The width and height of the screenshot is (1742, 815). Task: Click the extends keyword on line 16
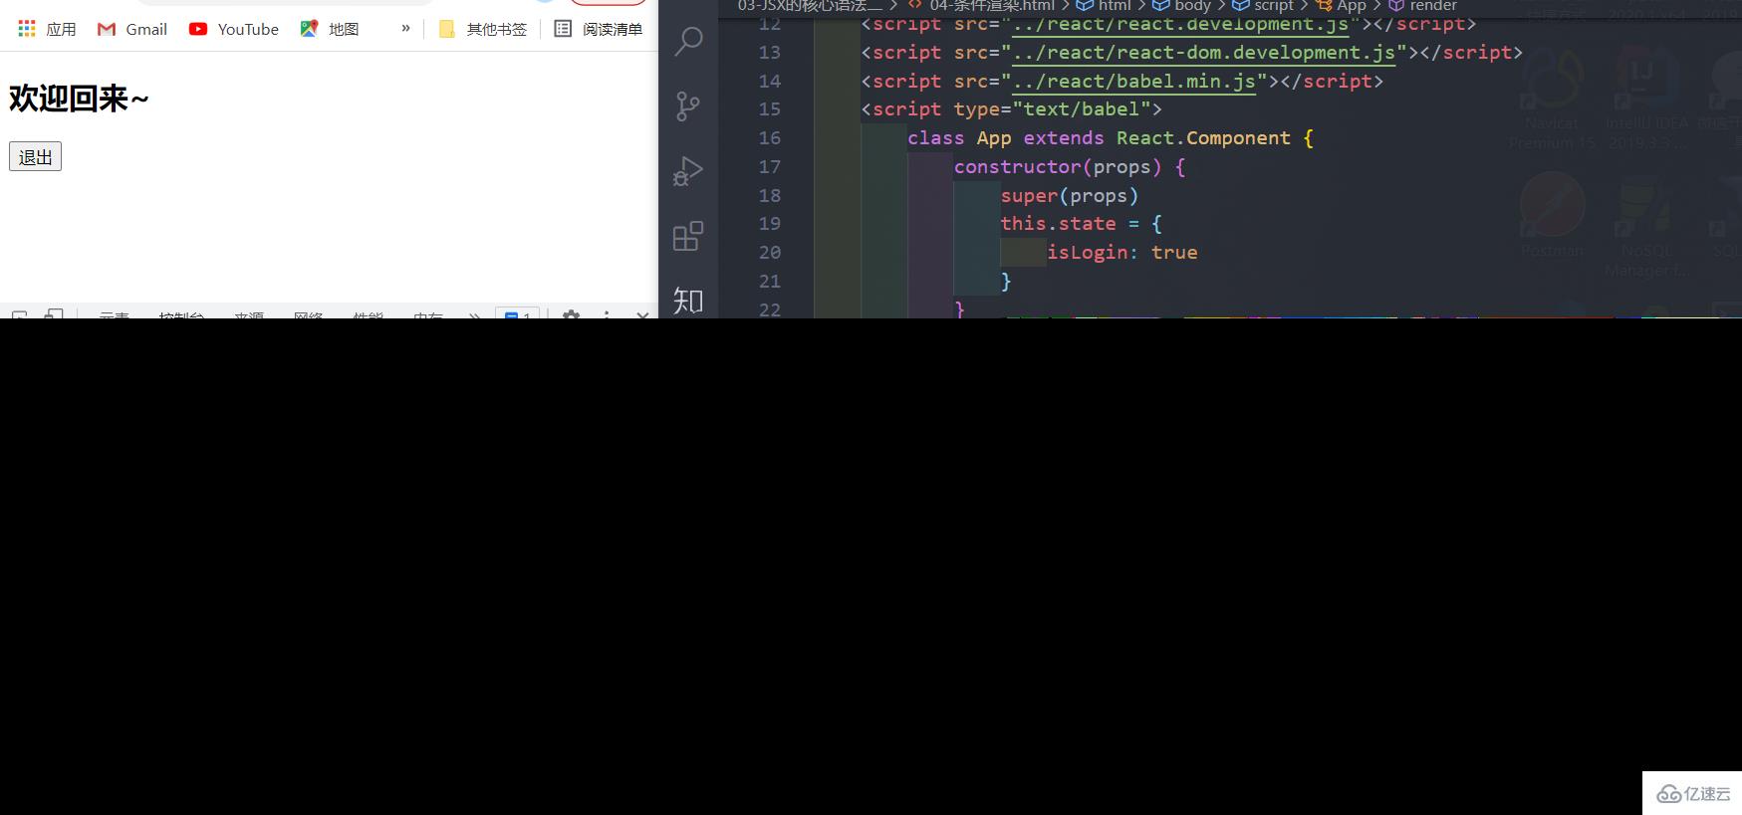pos(1064,138)
